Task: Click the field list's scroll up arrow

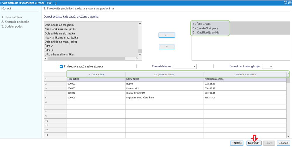Action: 140,23
